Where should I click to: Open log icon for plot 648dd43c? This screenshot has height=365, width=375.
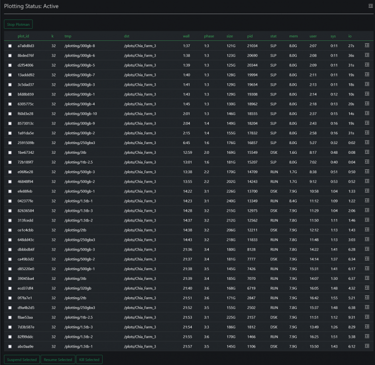[x=367, y=239]
